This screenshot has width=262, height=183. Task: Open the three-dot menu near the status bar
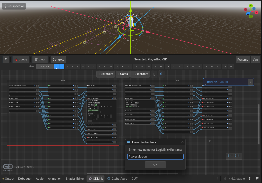pos(217,178)
